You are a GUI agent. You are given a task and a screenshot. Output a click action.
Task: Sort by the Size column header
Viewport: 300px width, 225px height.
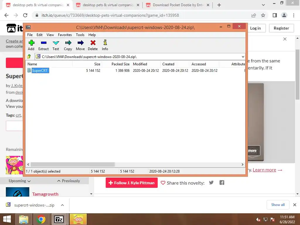click(87, 64)
